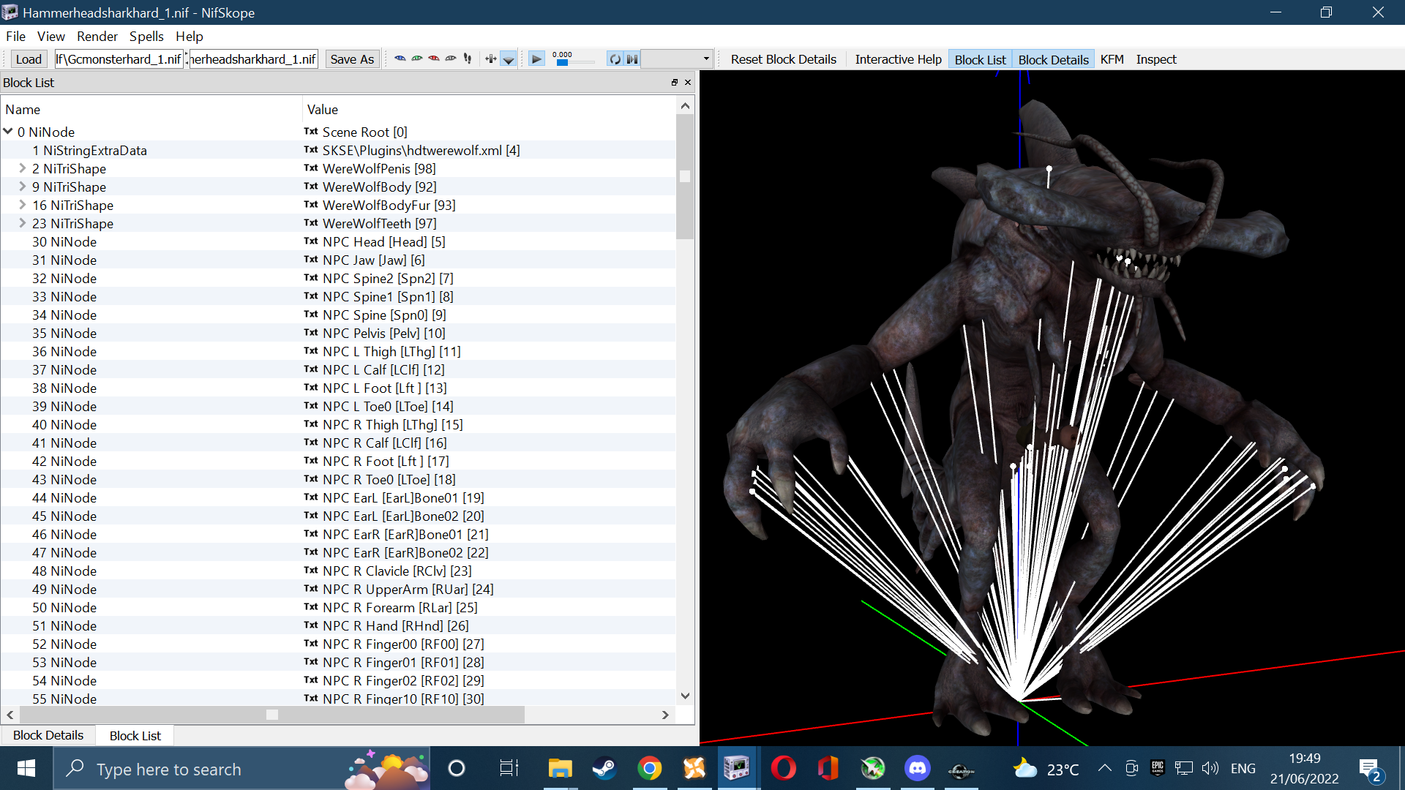1405x790 pixels.
Task: Click the Save As button
Action: pyautogui.click(x=352, y=59)
